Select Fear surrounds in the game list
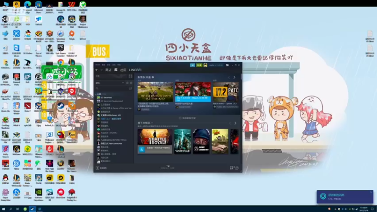 tap(110, 144)
